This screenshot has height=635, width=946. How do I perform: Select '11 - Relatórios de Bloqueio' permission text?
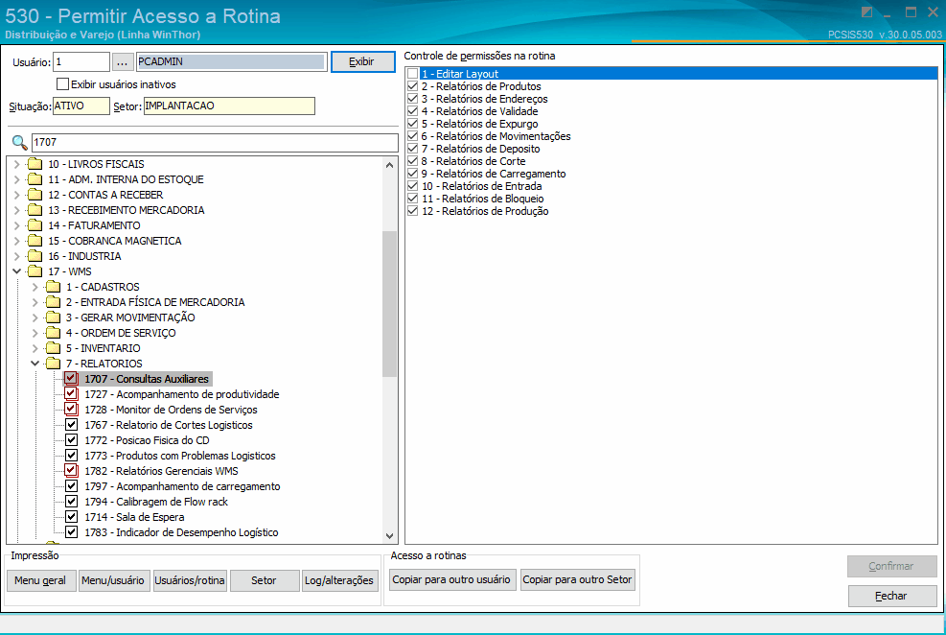[483, 199]
